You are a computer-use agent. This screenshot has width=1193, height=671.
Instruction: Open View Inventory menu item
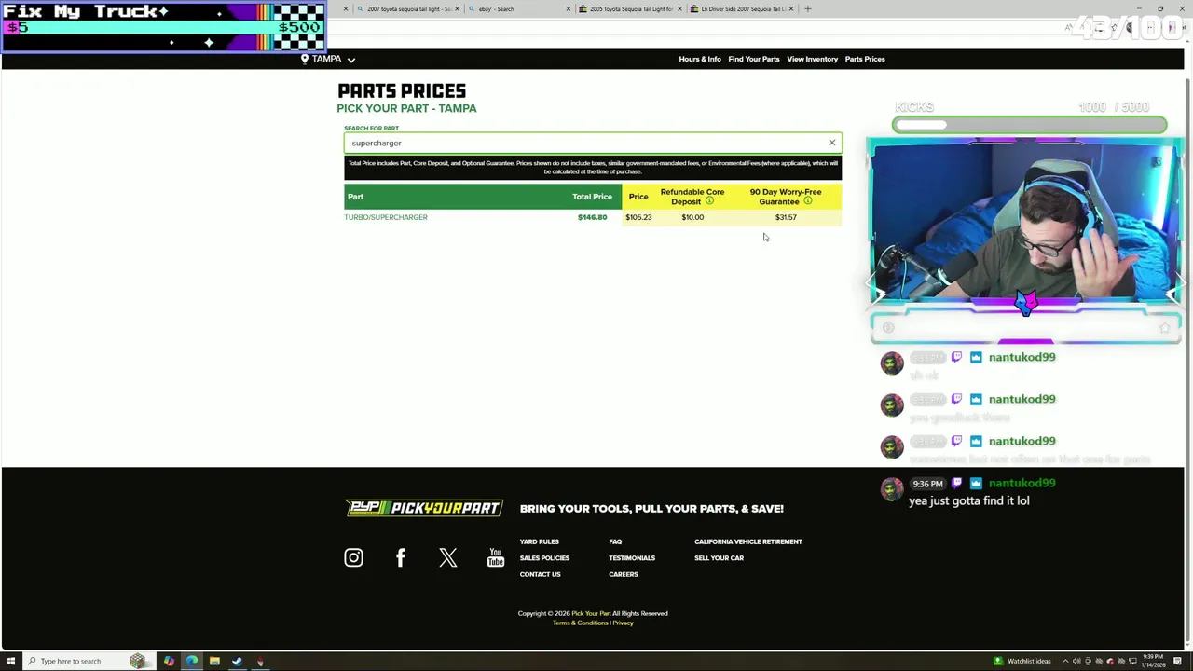[813, 59]
